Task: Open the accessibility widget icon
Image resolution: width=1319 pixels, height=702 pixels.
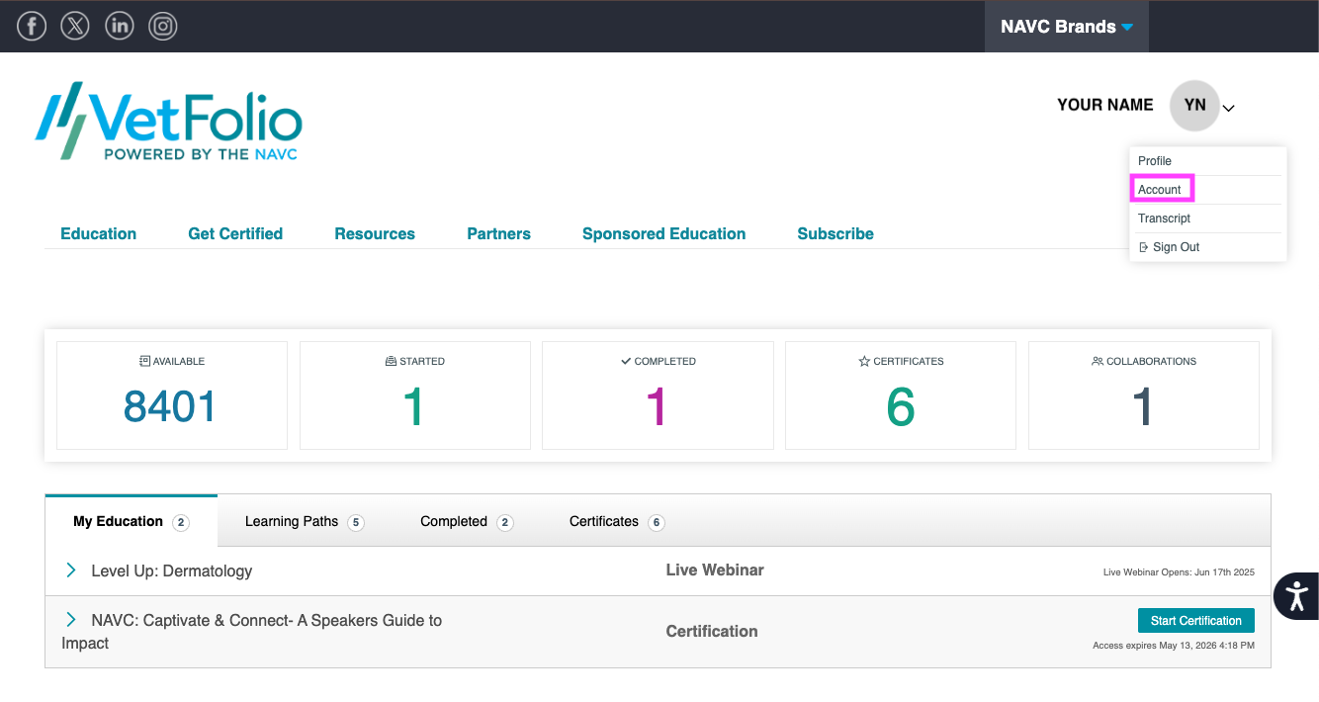Action: (x=1296, y=596)
